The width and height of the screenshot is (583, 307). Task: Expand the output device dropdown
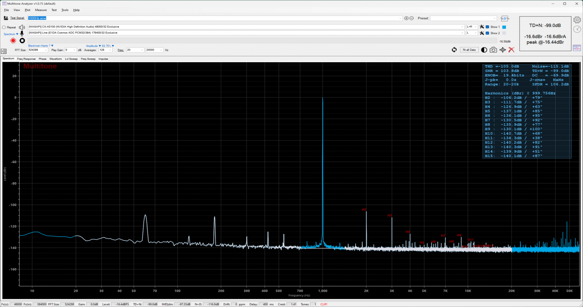[x=461, y=27]
